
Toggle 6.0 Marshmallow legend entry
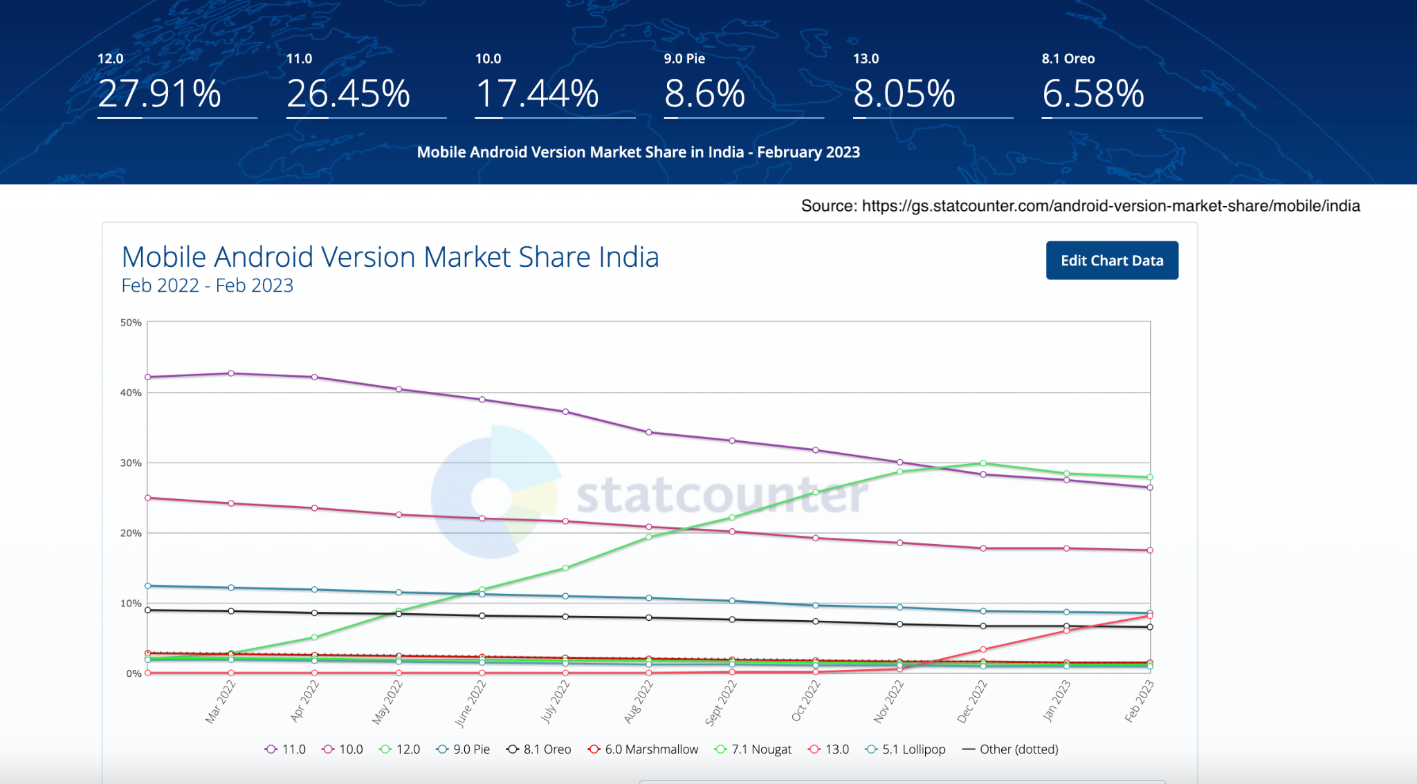tap(643, 749)
